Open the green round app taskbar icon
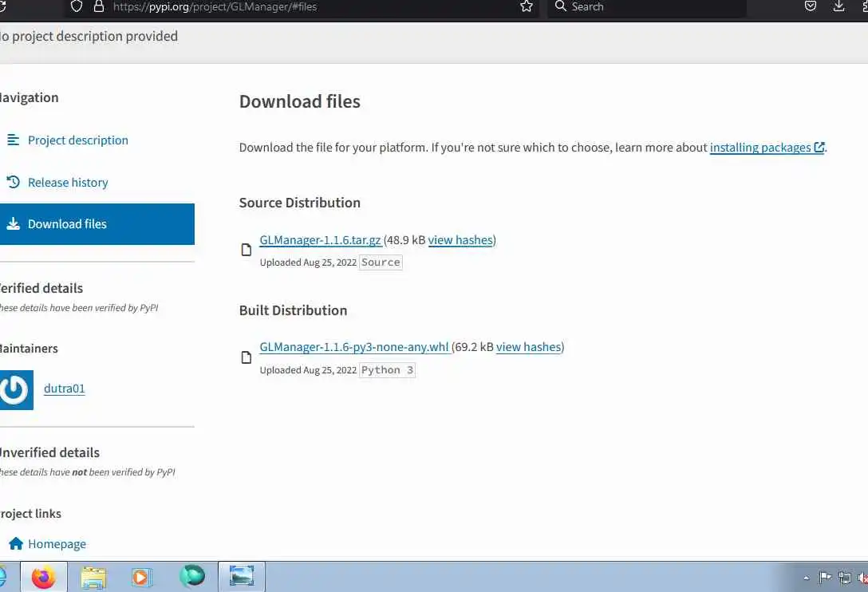The height and width of the screenshot is (592, 868). [192, 576]
